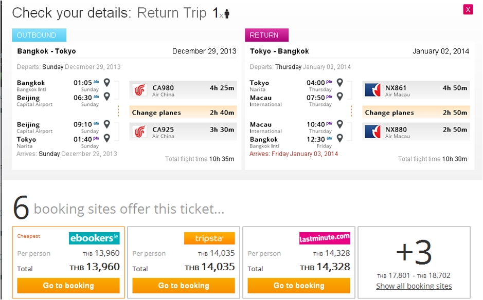Click the Air China logo for CA980
Screen dimensions: 483x300
click(139, 90)
